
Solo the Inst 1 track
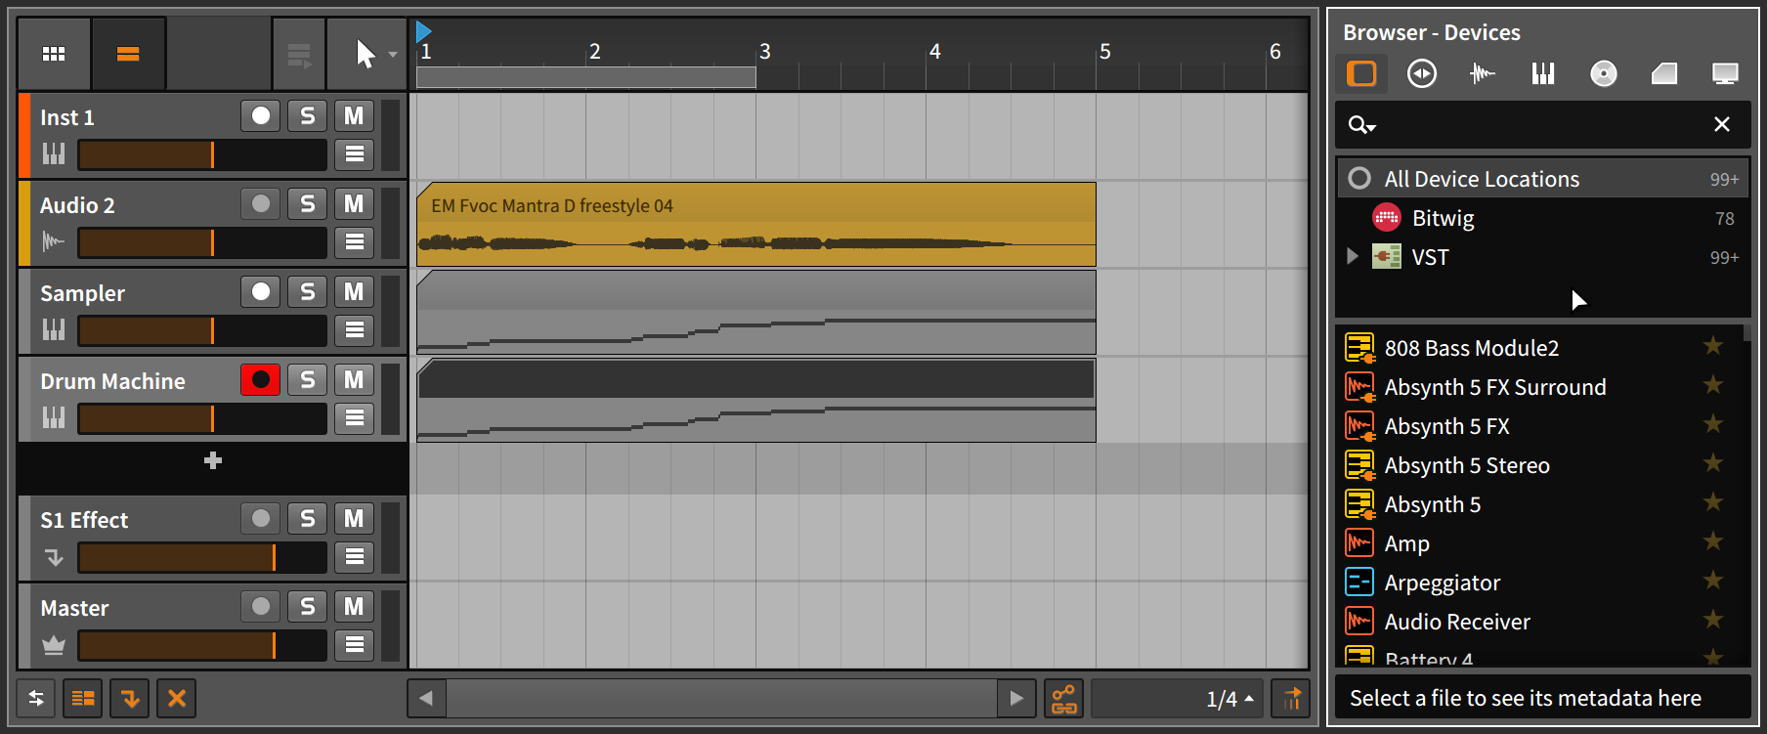(x=308, y=116)
